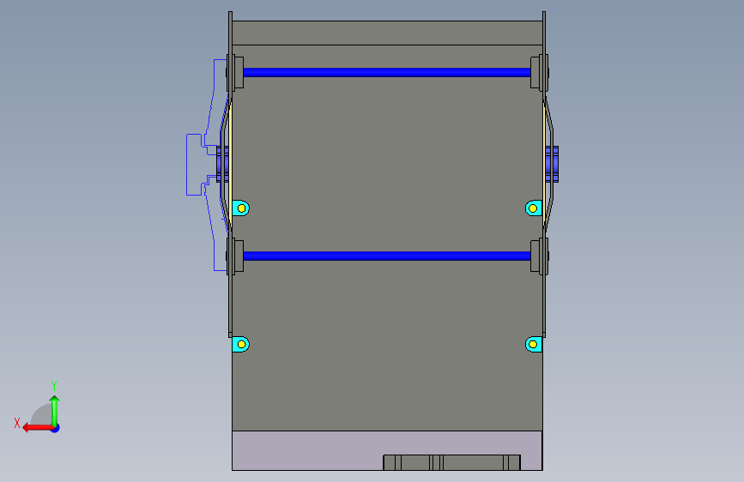Select the bearing block at upper shaft's right end
This screenshot has width=744, height=482.
coord(535,73)
